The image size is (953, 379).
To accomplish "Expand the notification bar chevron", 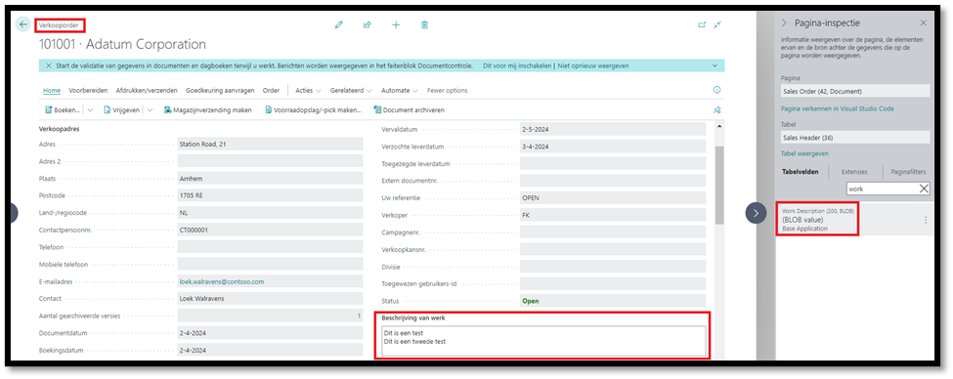I will pyautogui.click(x=715, y=65).
